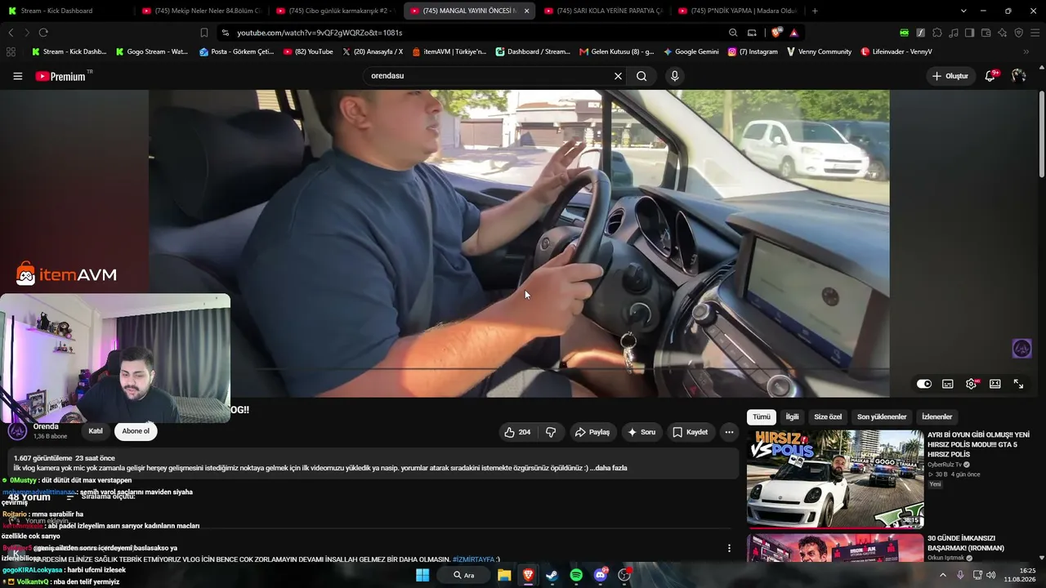Save the video with Kaydet

691,432
